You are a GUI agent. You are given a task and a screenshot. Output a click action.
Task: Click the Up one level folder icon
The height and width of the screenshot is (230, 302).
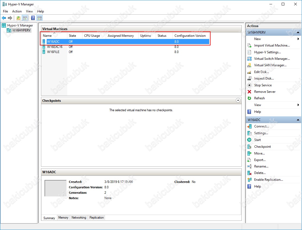pyautogui.click(x=18, y=18)
